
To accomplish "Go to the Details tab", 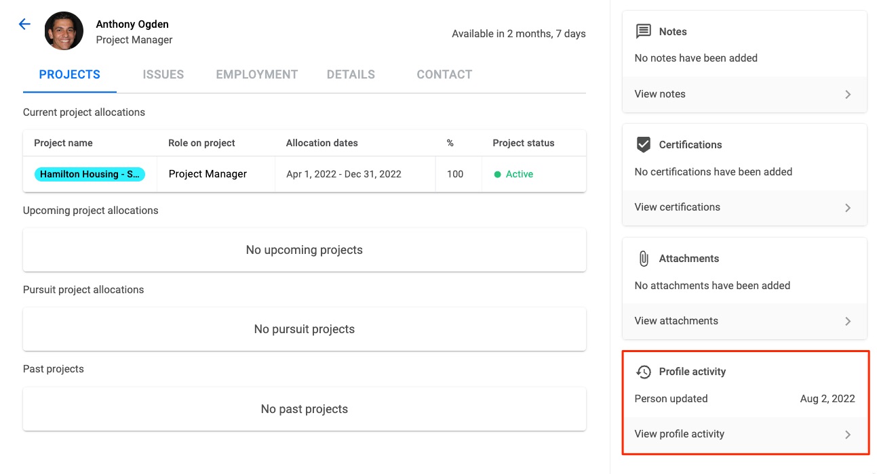I will tap(351, 74).
